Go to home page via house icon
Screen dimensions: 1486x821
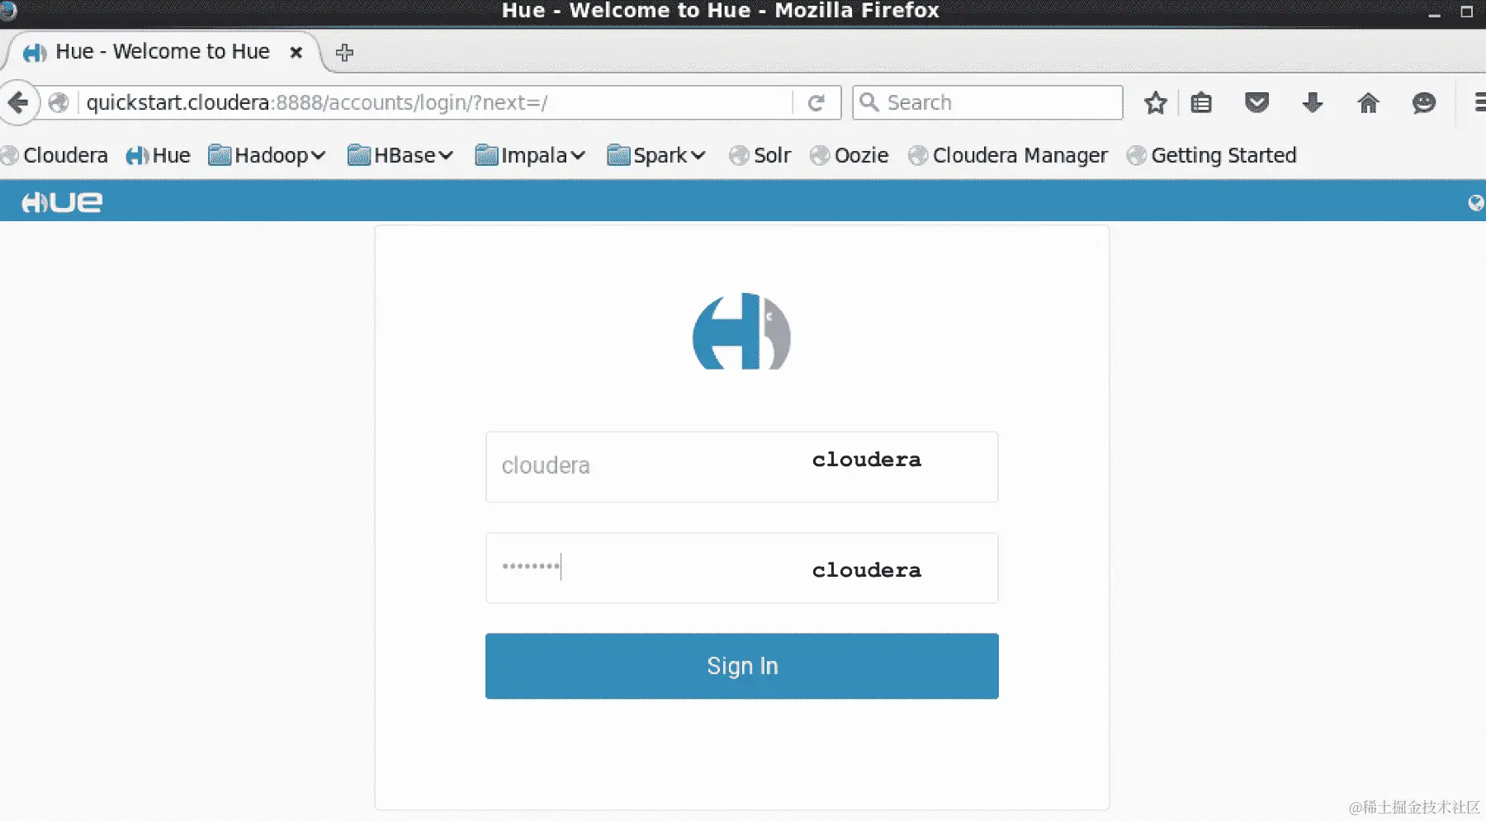tap(1368, 103)
